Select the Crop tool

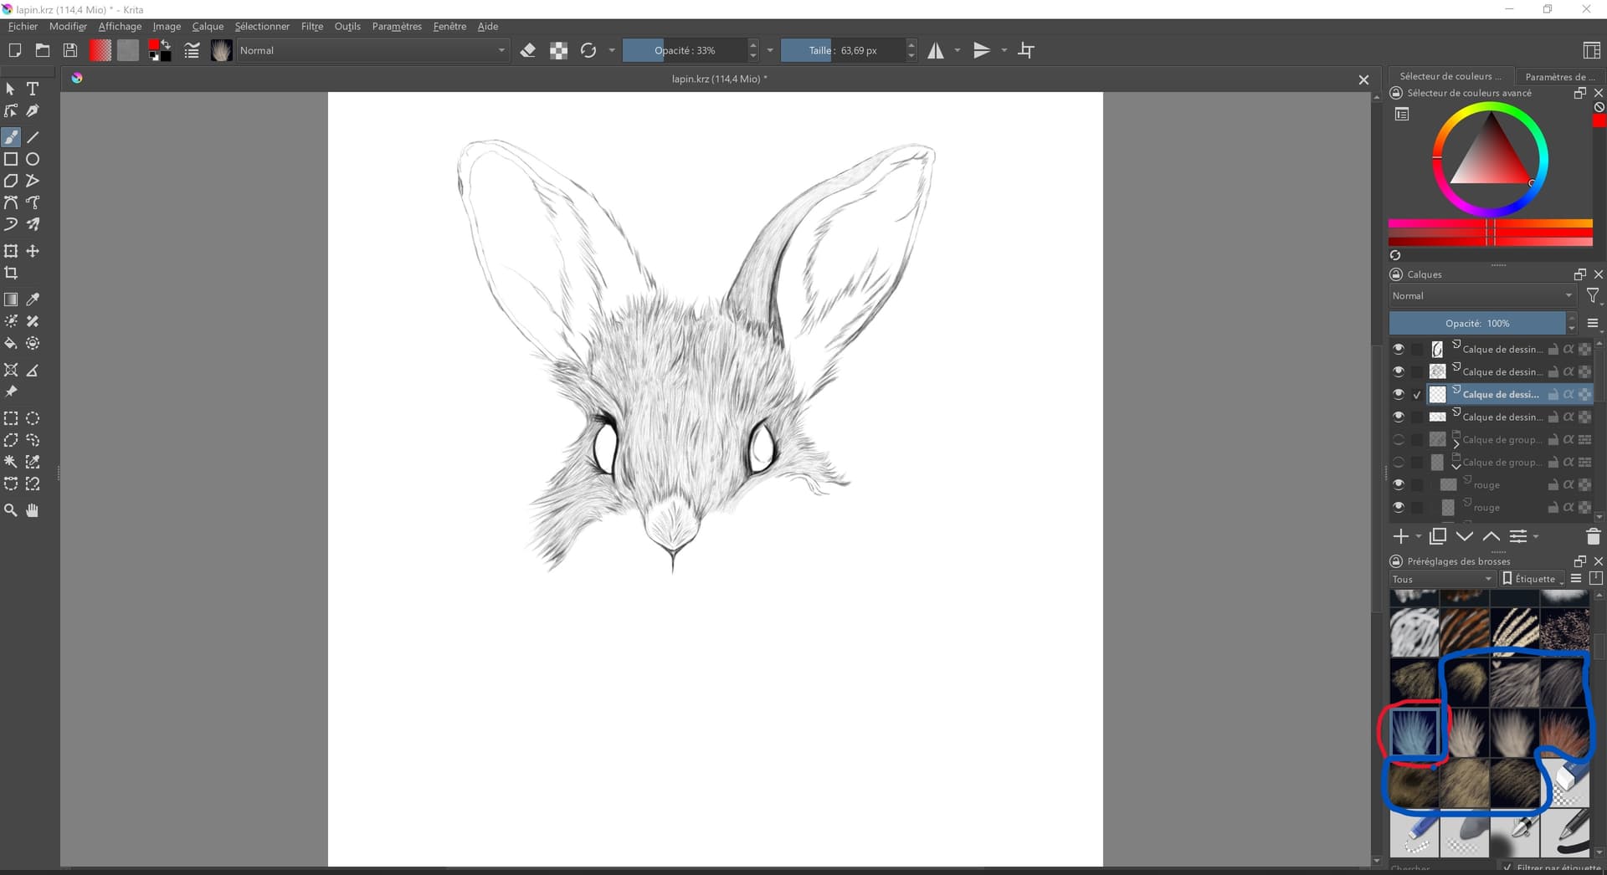tap(11, 273)
